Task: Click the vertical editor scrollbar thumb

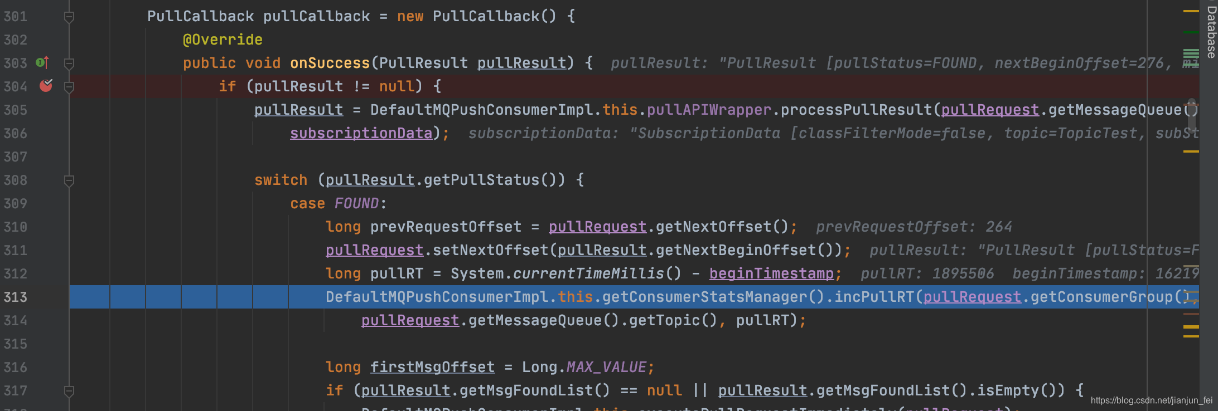Action: pos(1192,115)
